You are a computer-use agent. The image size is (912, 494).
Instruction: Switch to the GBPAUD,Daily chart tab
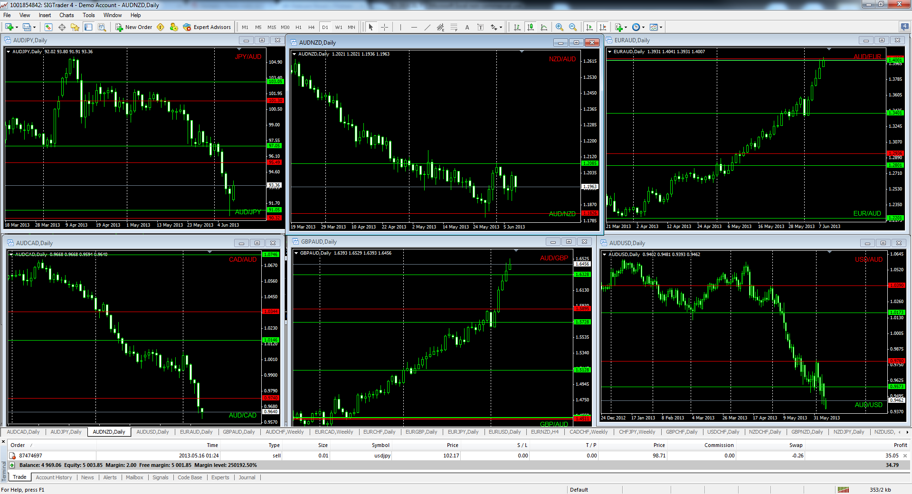pyautogui.click(x=239, y=432)
